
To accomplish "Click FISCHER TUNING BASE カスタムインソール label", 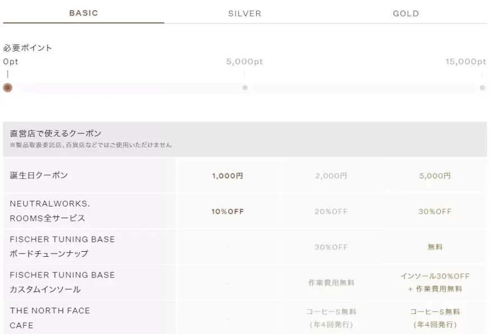I will pos(62,283).
